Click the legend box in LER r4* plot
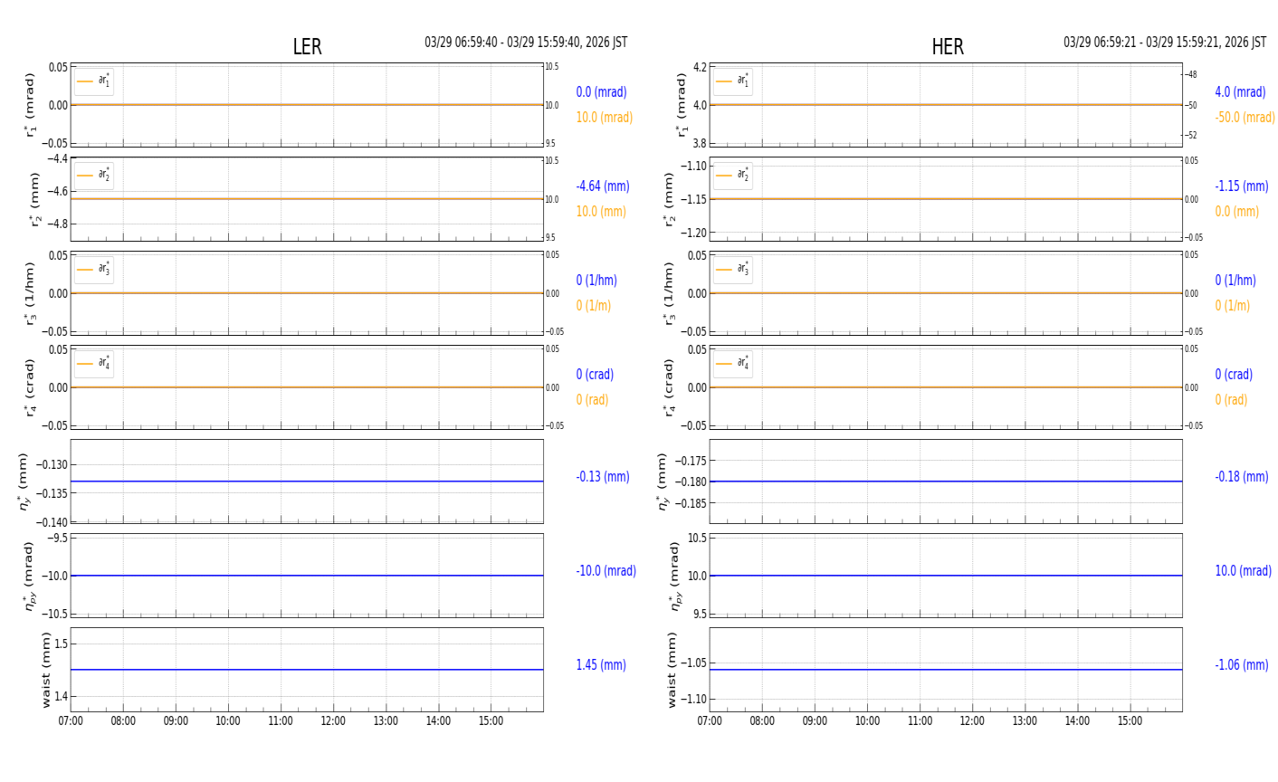1278x782 pixels. pos(94,364)
